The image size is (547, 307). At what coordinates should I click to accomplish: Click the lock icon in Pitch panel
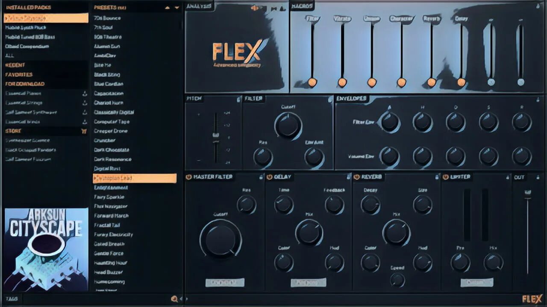click(x=238, y=99)
